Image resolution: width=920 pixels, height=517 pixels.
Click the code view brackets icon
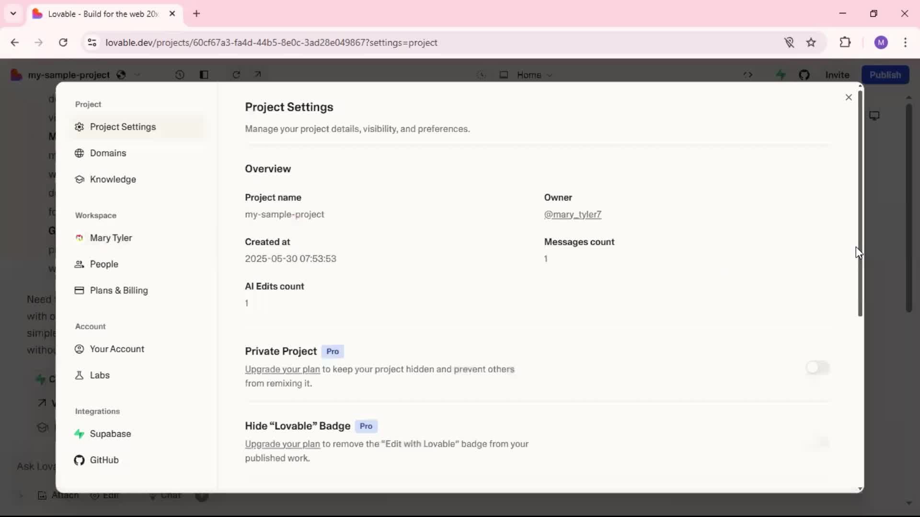748,75
